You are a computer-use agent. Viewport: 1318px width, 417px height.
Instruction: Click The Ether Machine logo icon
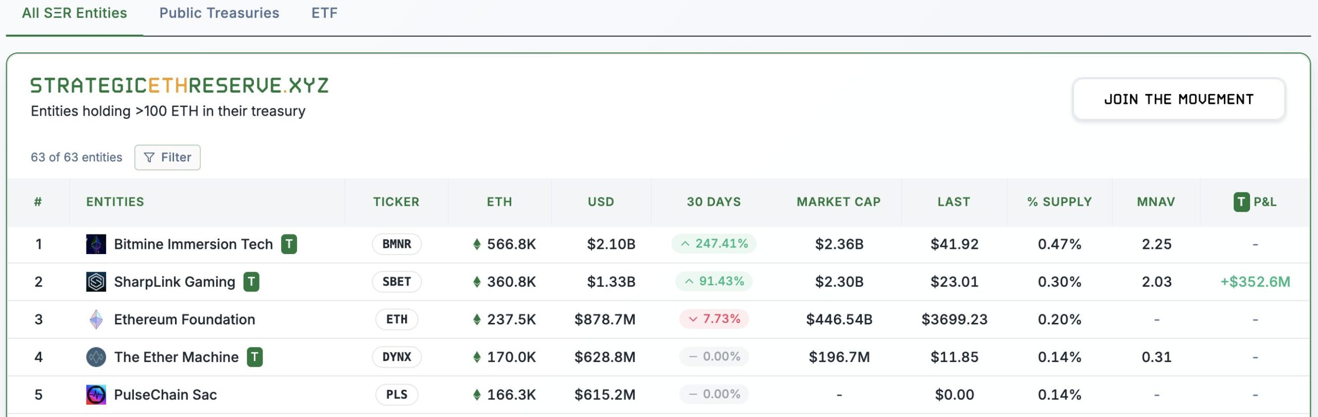(96, 357)
